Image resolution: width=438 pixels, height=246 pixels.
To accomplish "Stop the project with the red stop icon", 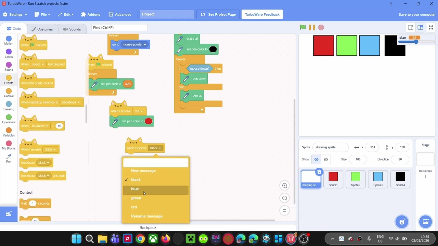I will tap(321, 27).
